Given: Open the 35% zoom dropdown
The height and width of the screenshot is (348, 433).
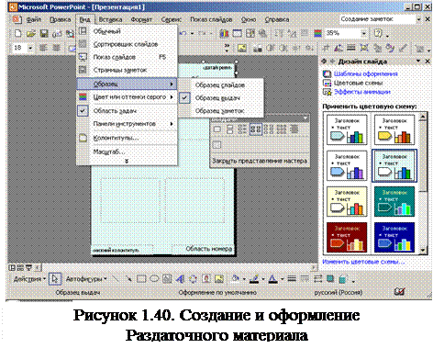Looking at the screenshot, I should coord(363,33).
